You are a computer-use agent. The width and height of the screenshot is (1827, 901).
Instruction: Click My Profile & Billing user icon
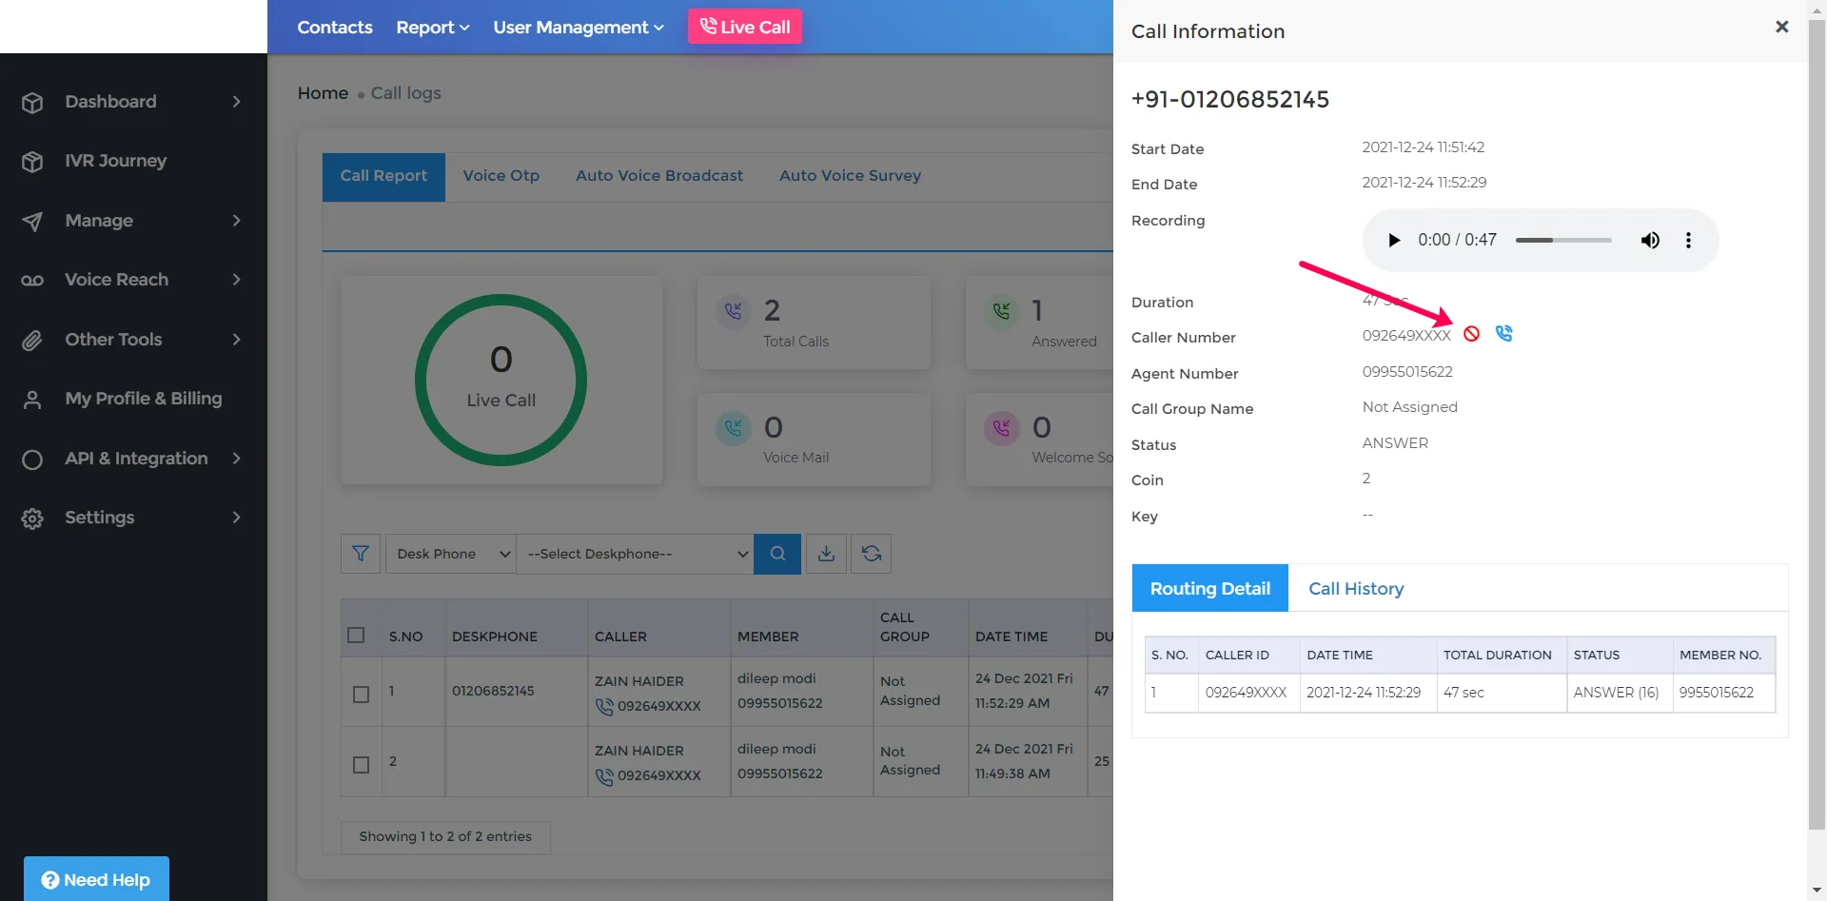(x=32, y=400)
